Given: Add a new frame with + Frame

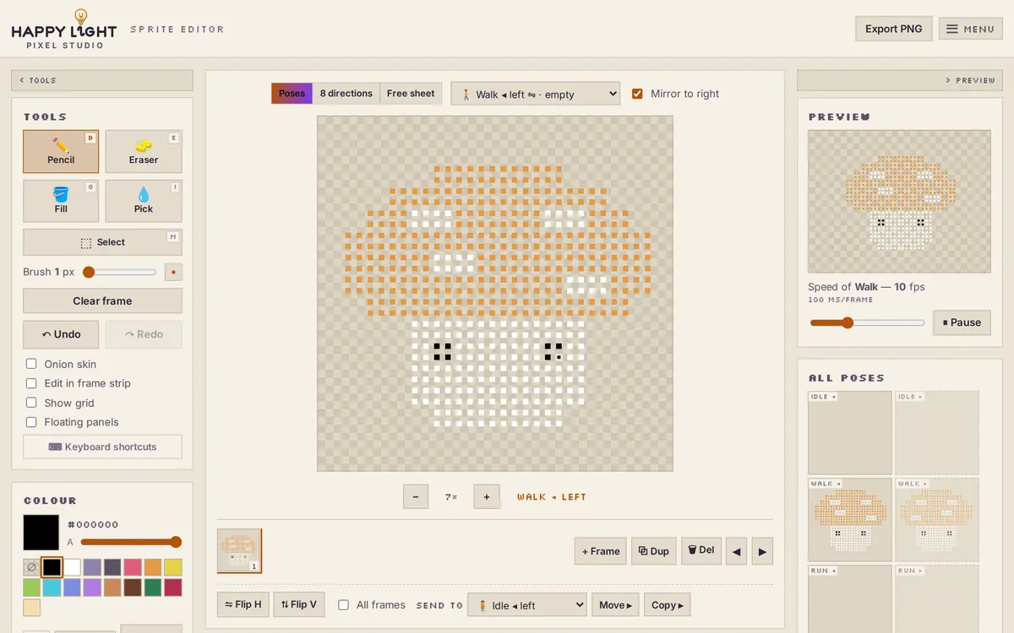Looking at the screenshot, I should 601,551.
